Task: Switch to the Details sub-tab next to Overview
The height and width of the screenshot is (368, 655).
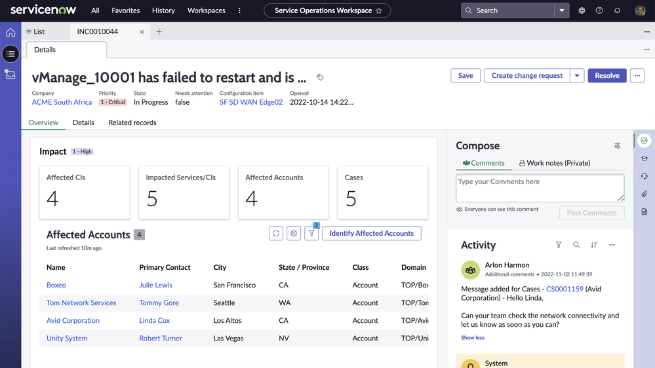Action: (x=83, y=122)
